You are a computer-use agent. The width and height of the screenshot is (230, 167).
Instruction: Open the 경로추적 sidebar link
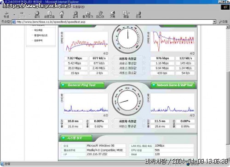pyautogui.click(x=38, y=40)
